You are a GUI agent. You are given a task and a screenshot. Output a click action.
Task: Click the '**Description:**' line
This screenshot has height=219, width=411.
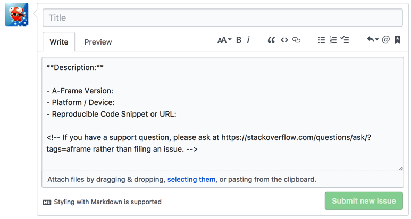(75, 67)
